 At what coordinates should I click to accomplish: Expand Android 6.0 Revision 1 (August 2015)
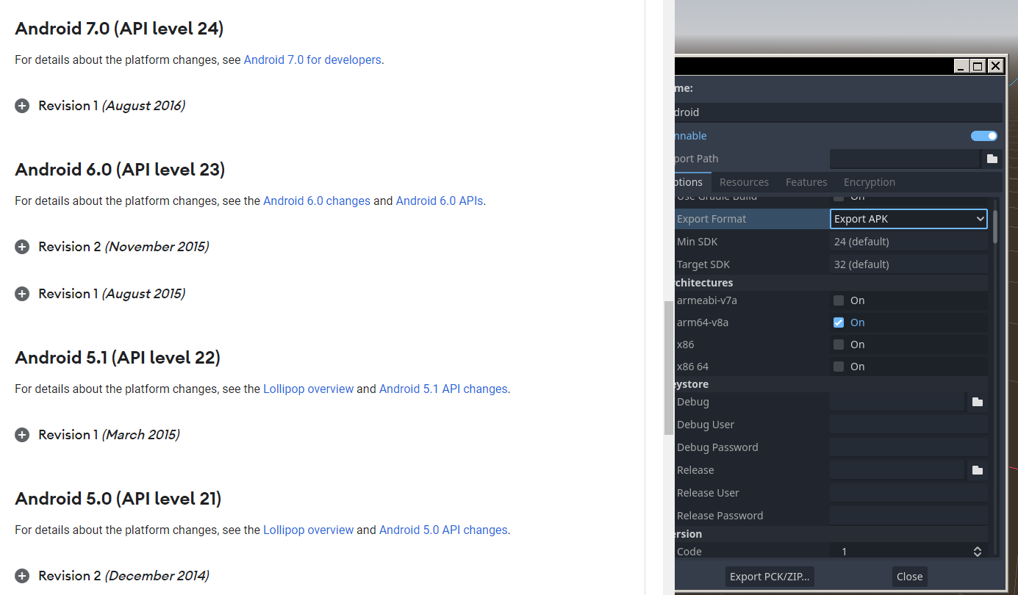[23, 294]
